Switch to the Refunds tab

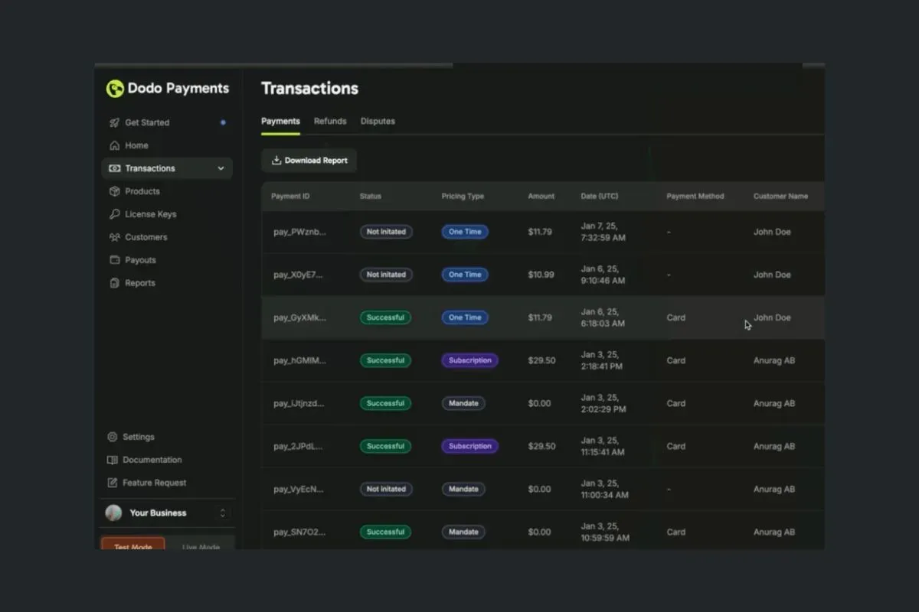pyautogui.click(x=330, y=121)
